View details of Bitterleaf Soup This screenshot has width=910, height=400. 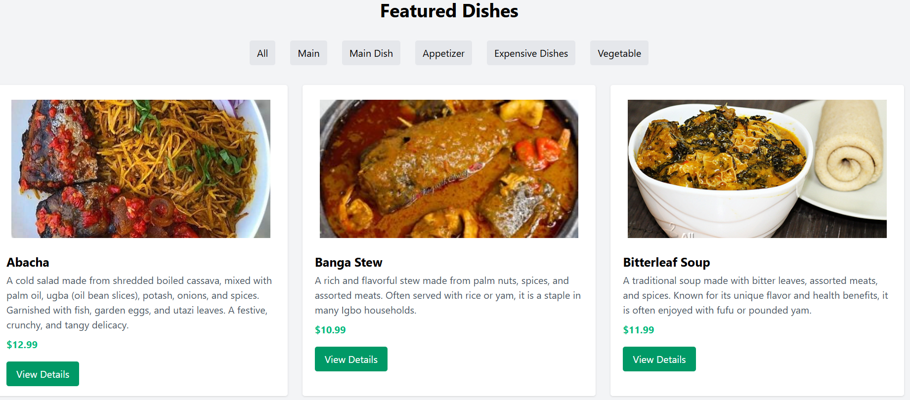[x=659, y=359]
